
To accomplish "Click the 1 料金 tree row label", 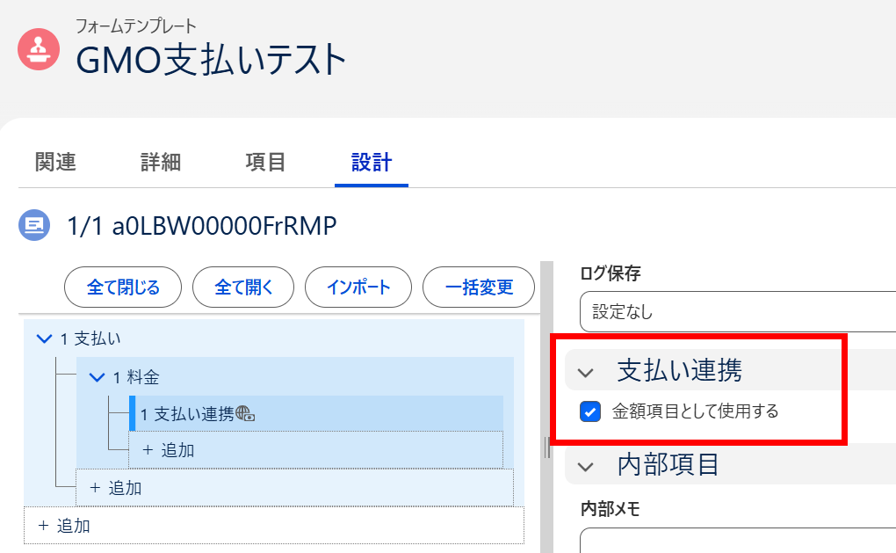I will point(136,377).
